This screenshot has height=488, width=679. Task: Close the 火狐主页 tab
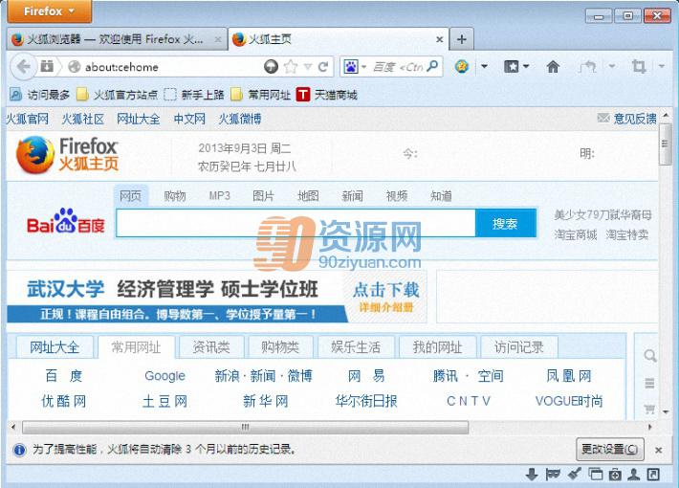(440, 39)
